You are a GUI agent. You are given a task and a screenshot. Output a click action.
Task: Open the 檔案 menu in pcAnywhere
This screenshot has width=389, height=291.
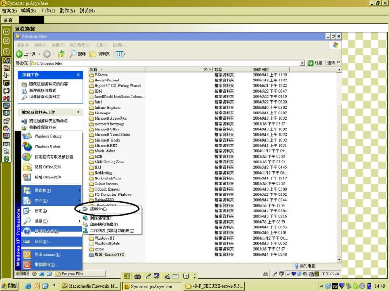(9, 10)
